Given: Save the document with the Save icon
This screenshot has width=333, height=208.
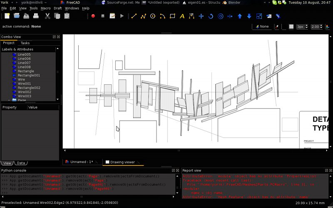Looking at the screenshot, I should pos(26,16).
